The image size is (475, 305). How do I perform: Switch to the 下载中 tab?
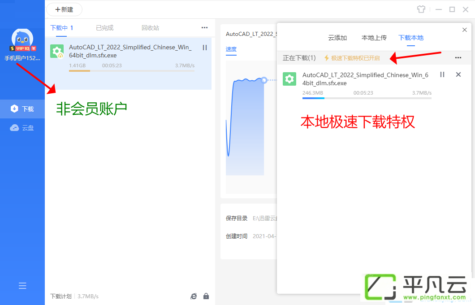[62, 28]
